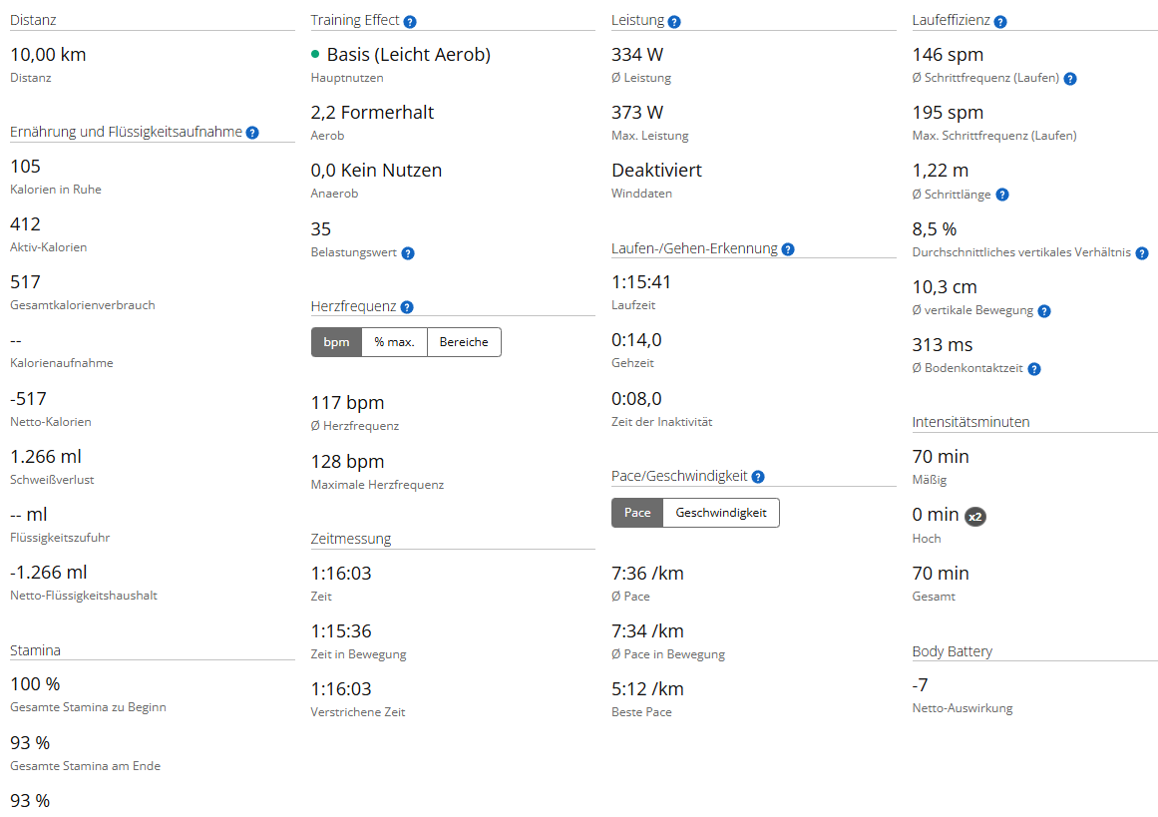Click the 0 min Hoch value
1158x817 pixels.
pyautogui.click(x=935, y=514)
